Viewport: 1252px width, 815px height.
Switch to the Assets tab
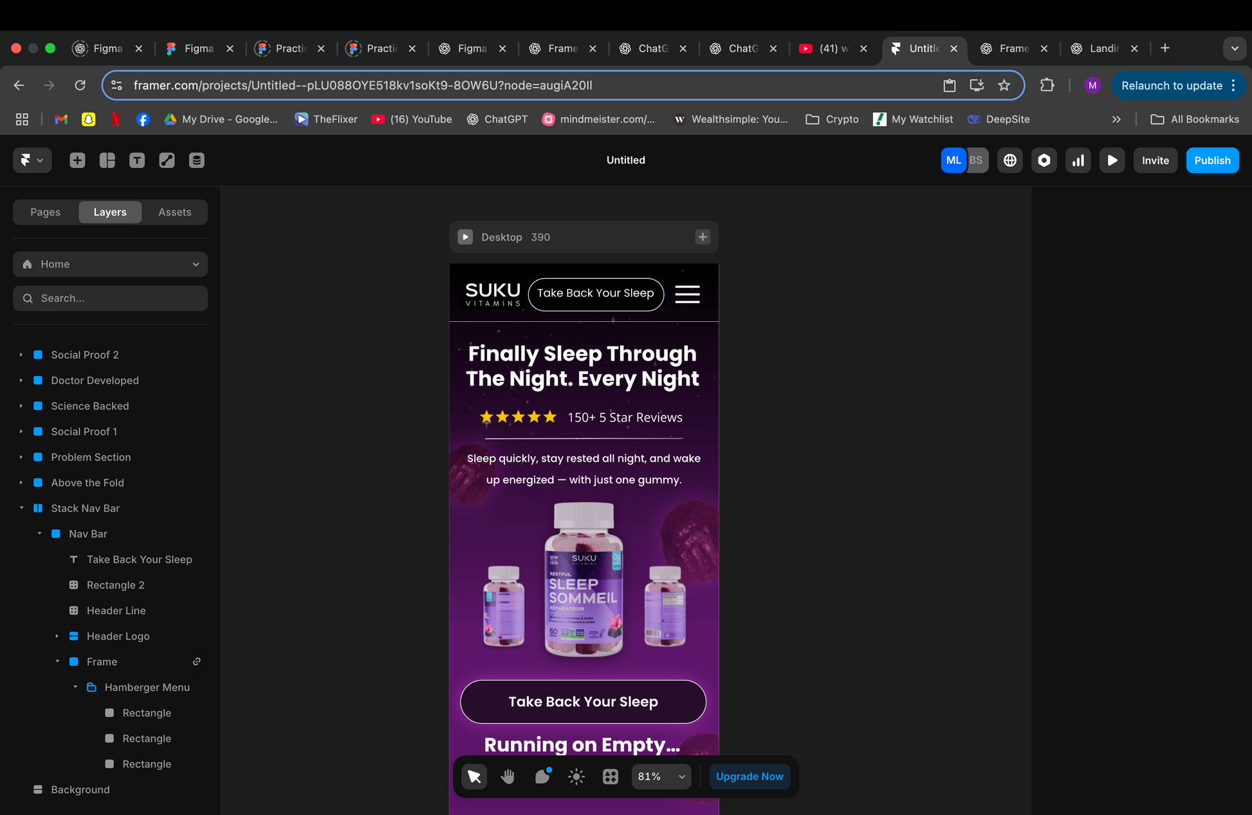click(x=174, y=212)
